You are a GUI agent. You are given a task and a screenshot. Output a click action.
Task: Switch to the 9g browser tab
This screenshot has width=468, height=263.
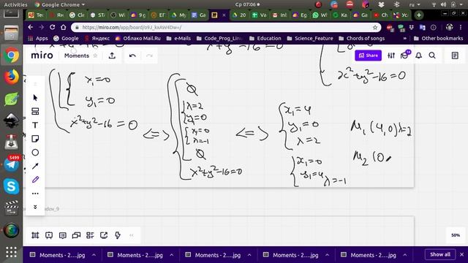tap(138, 15)
